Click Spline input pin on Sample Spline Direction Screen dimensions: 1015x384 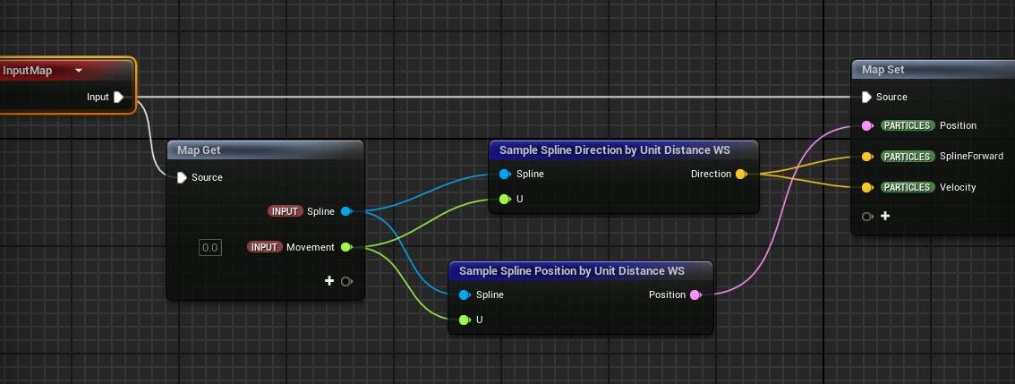tap(505, 174)
